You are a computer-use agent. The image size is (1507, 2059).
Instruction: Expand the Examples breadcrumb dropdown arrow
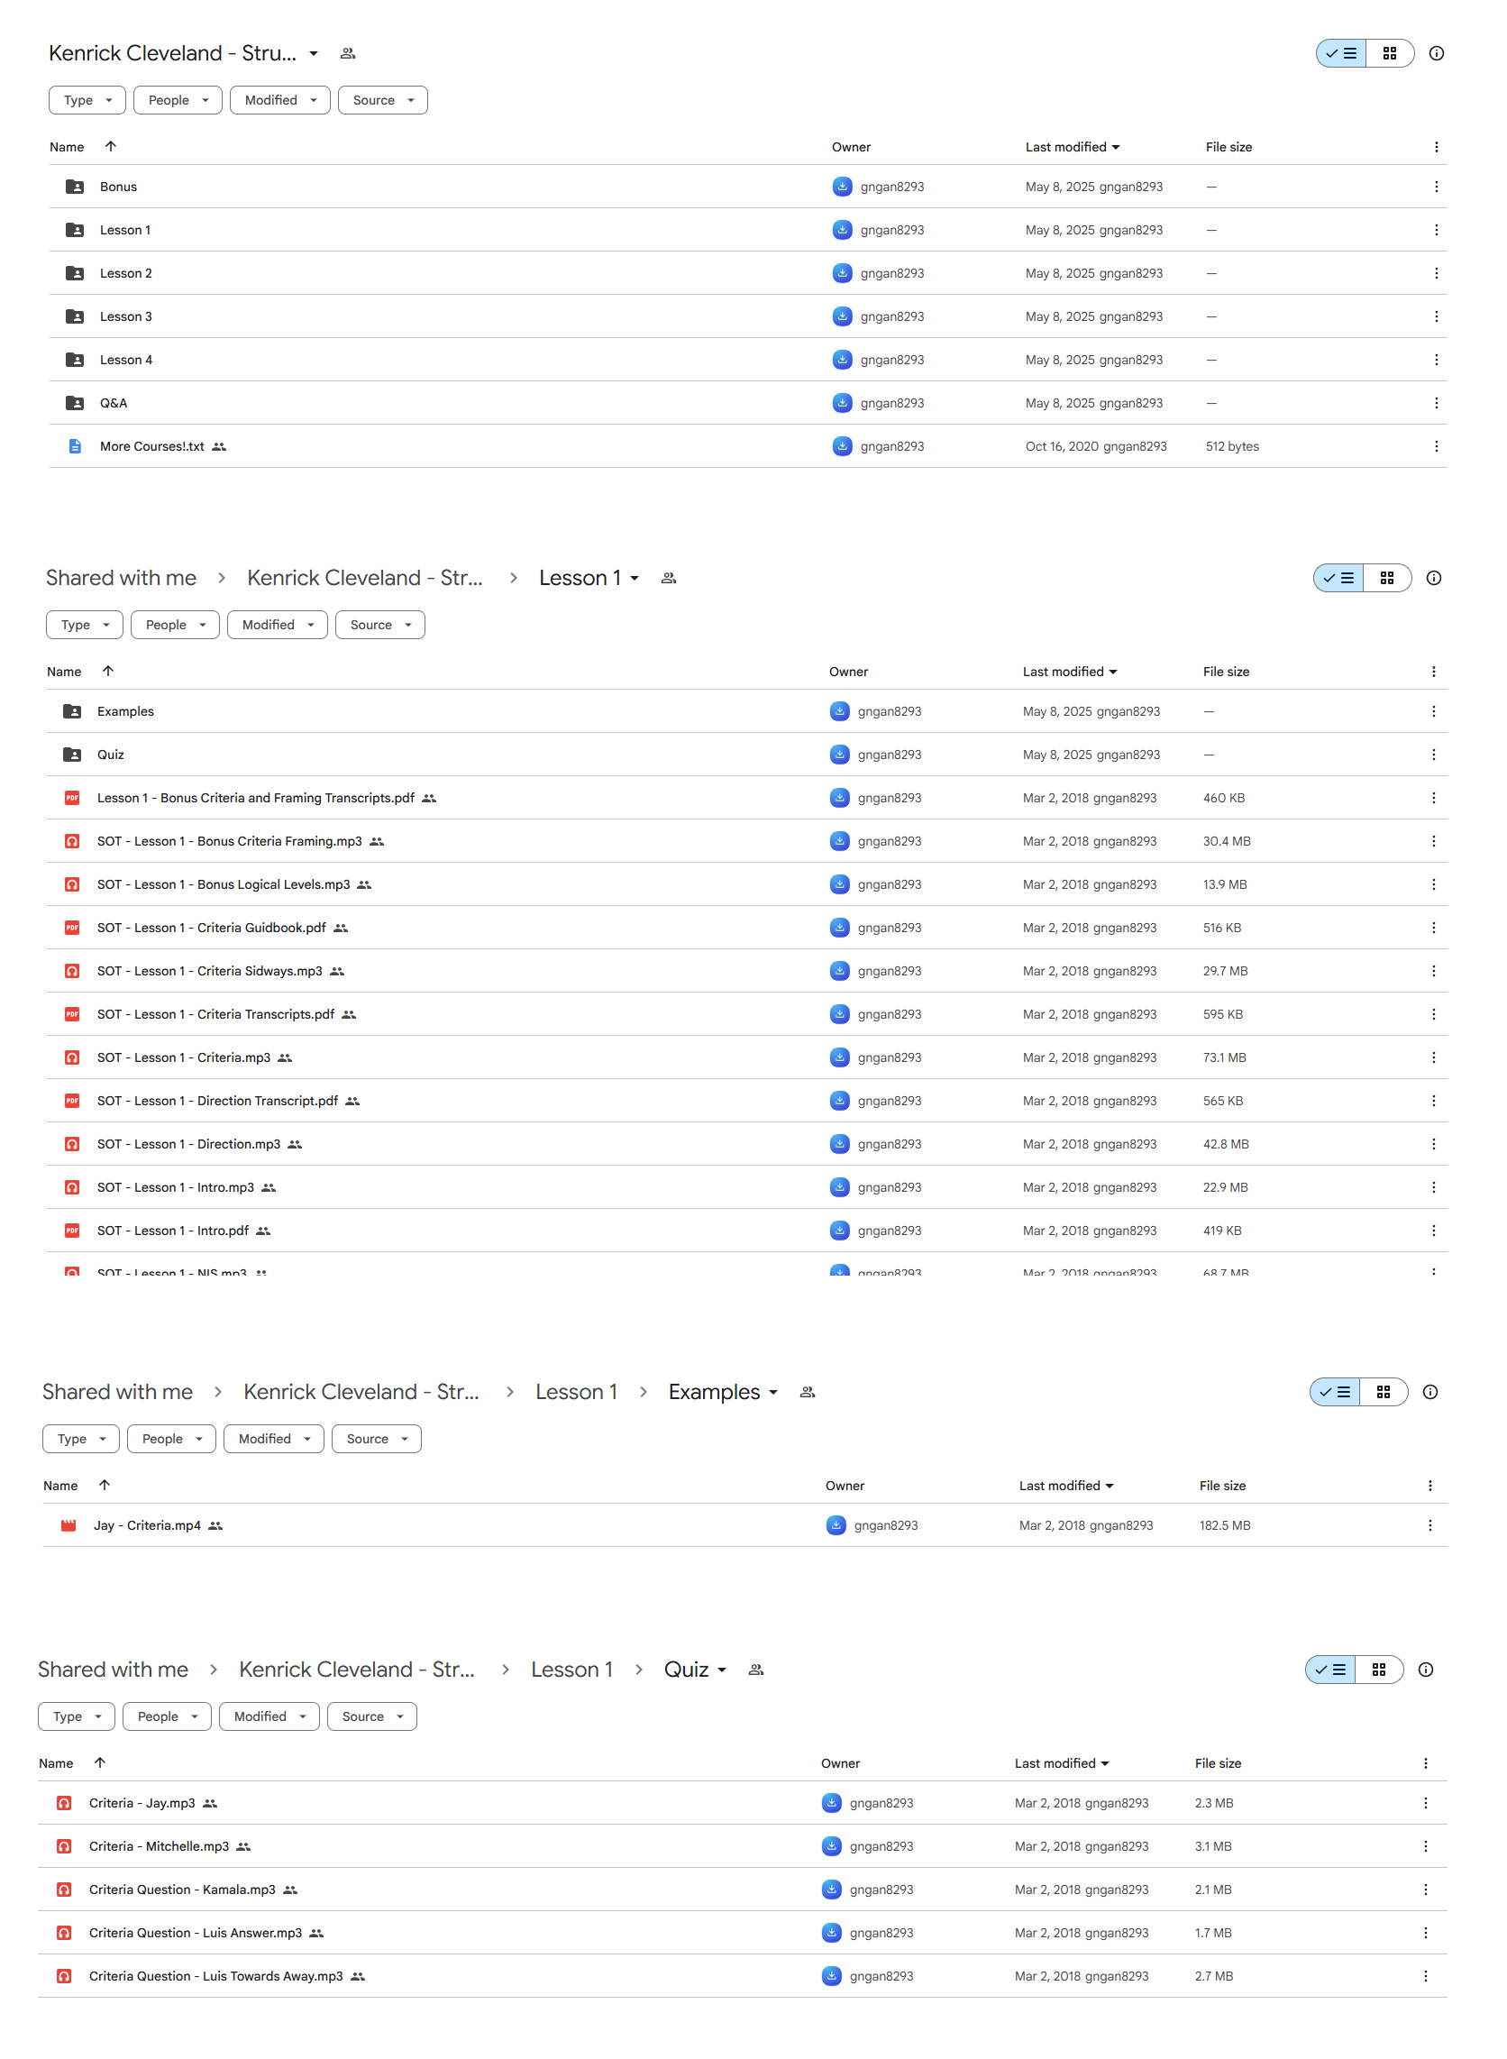point(773,1391)
